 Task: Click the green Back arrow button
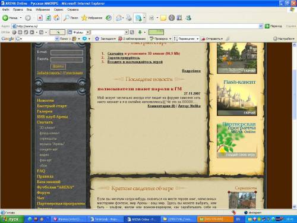pyautogui.click(x=5, y=18)
